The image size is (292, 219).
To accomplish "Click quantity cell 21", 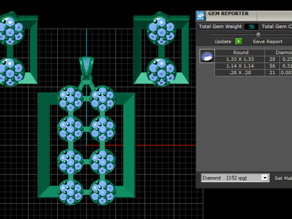I will tap(272, 72).
